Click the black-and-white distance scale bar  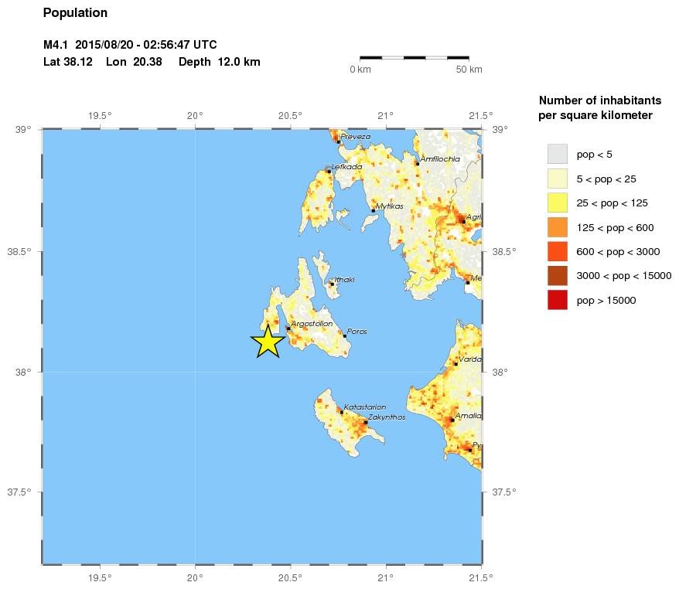point(415,57)
